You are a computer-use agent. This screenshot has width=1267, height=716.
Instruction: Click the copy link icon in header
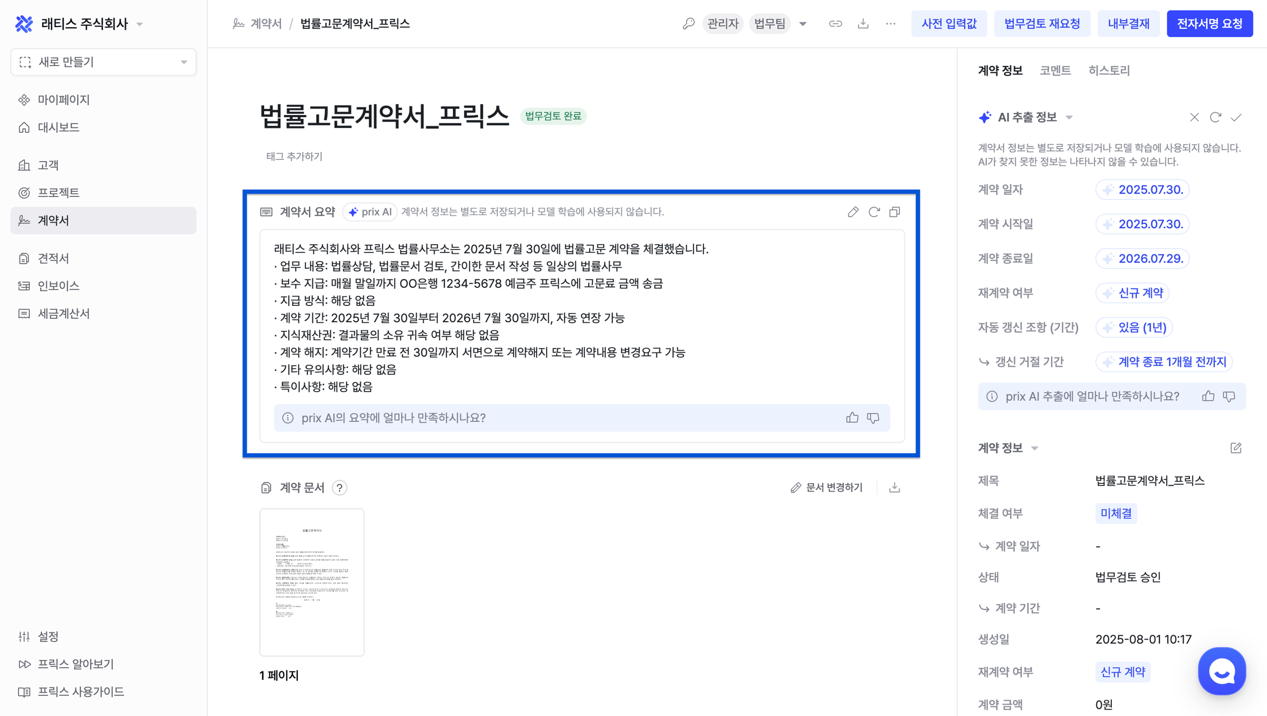click(835, 24)
